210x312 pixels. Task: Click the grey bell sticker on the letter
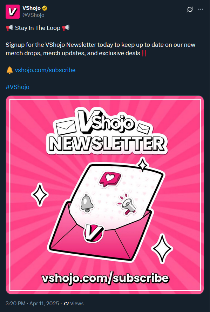coord(87,203)
